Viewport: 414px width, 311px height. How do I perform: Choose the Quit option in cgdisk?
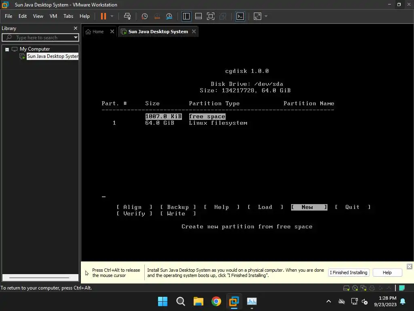[353, 207]
